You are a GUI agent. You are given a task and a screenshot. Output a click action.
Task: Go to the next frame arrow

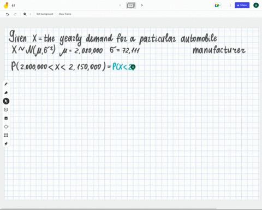pyautogui.click(x=142, y=5)
